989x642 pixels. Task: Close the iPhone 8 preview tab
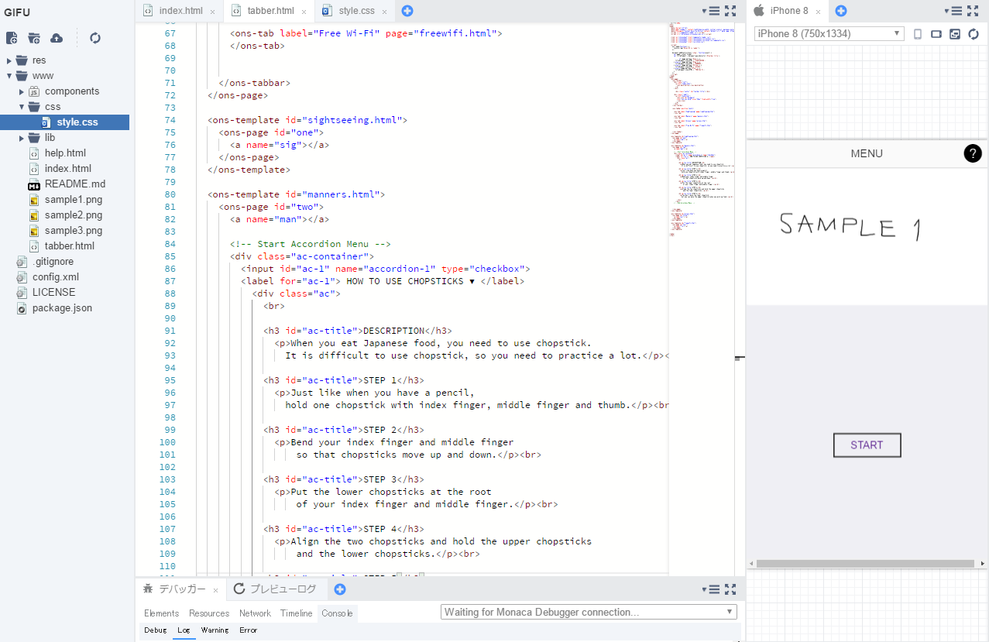point(819,12)
